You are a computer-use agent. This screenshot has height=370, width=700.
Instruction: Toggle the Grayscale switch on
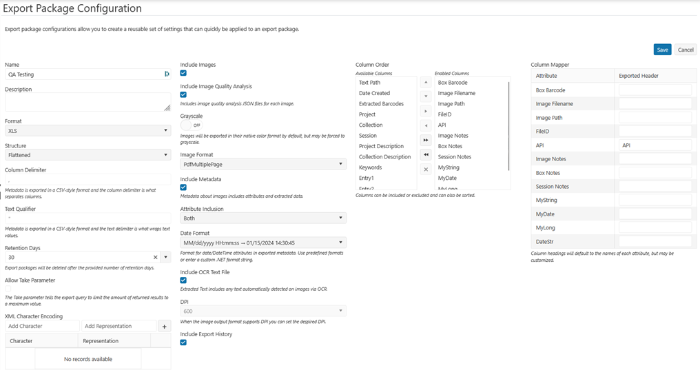(x=190, y=125)
